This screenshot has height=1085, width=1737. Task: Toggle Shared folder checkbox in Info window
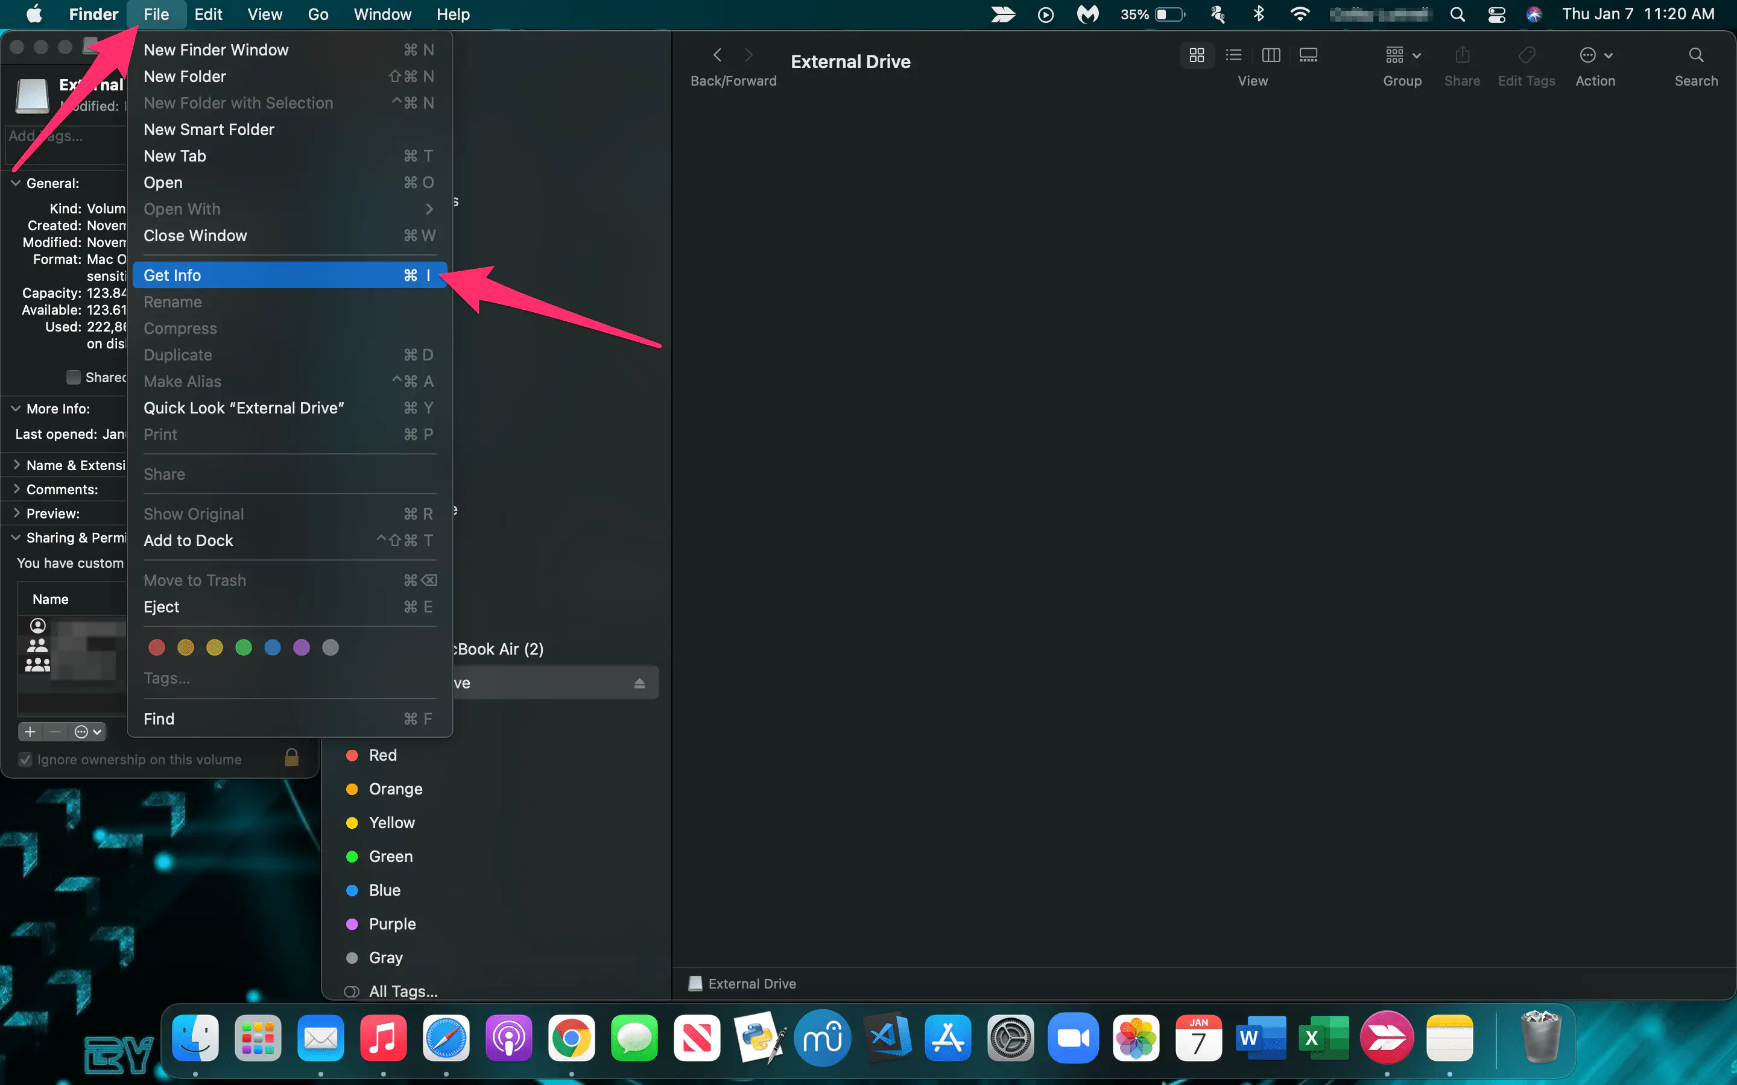coord(73,377)
